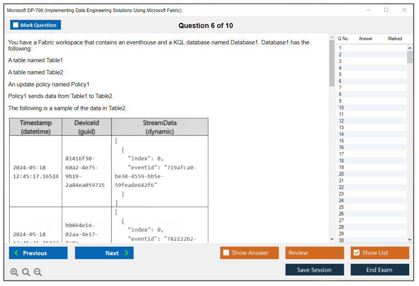Viewport: 419px width, 286px height.
Task: Click the Q No. column header
Action: click(x=343, y=39)
